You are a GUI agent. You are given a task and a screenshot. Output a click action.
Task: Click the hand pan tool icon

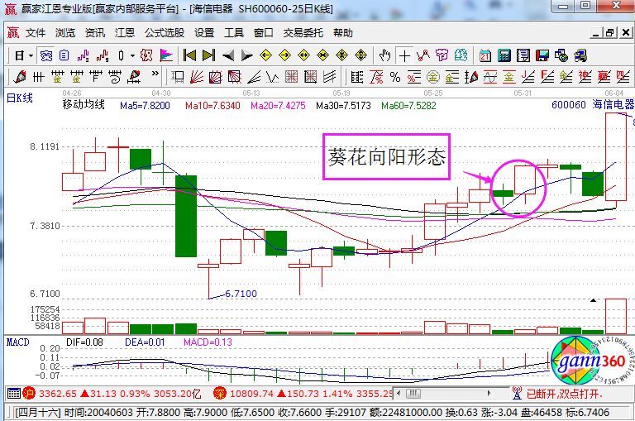click(x=384, y=55)
